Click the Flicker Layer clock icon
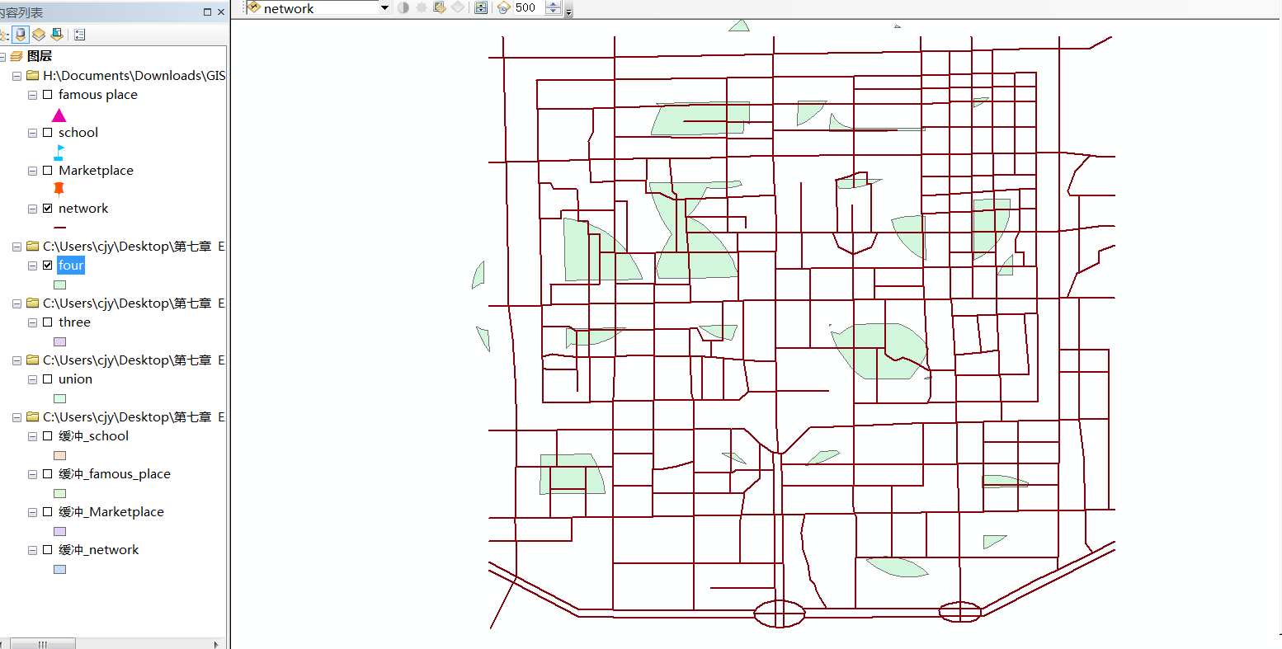Image resolution: width=1282 pixels, height=649 pixels. click(x=504, y=8)
